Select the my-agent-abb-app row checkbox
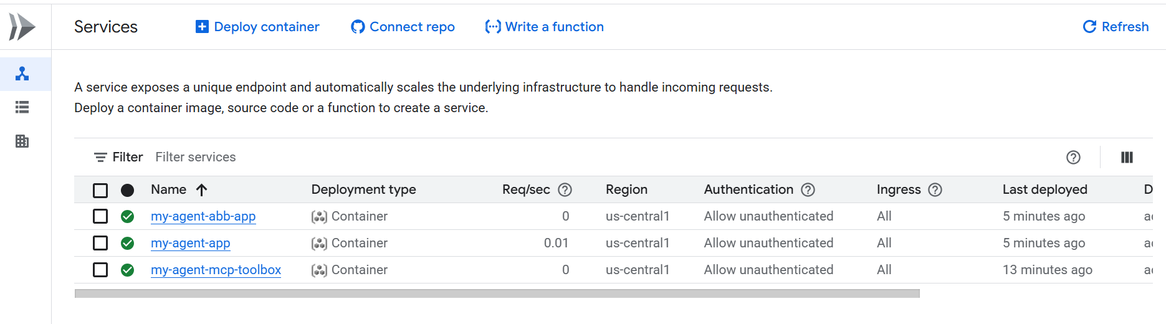Screen dimensions: 1166x324 pos(100,216)
